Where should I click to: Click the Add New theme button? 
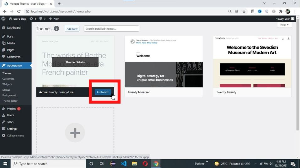click(x=72, y=28)
